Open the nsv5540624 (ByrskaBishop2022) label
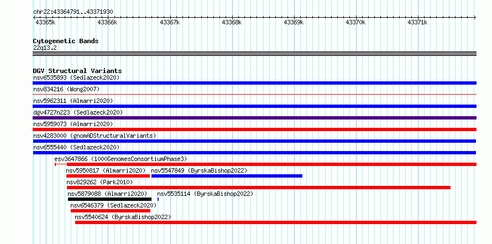Image resolution: width=492 pixels, height=244 pixels. (123, 217)
